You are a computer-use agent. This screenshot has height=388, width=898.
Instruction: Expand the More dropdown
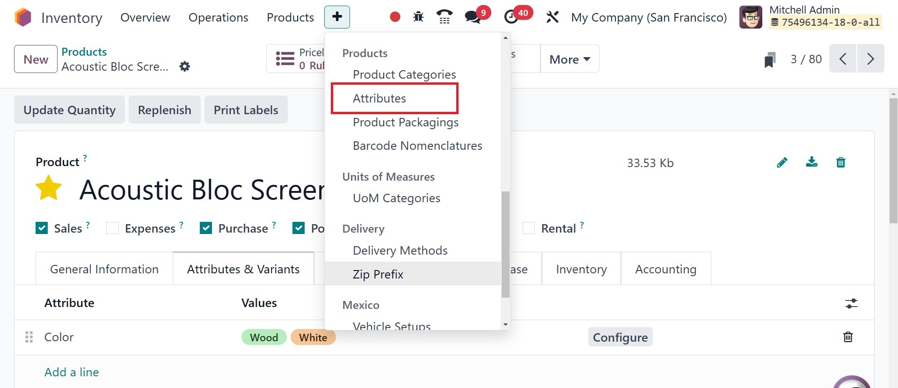569,59
